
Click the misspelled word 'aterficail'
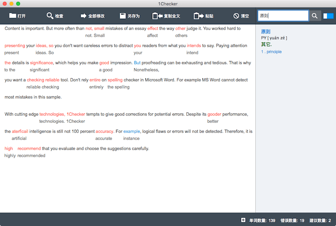20,131
